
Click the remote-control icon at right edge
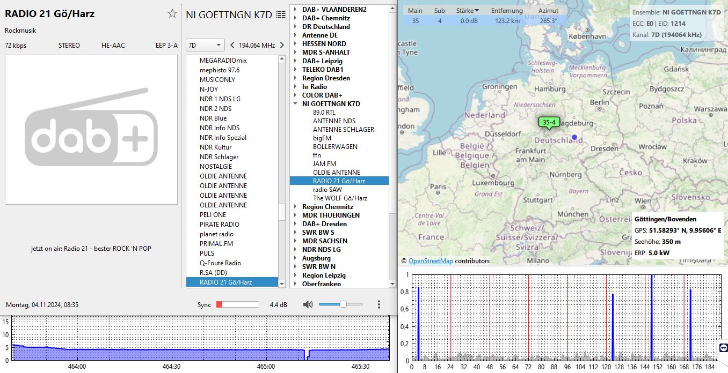[723, 348]
